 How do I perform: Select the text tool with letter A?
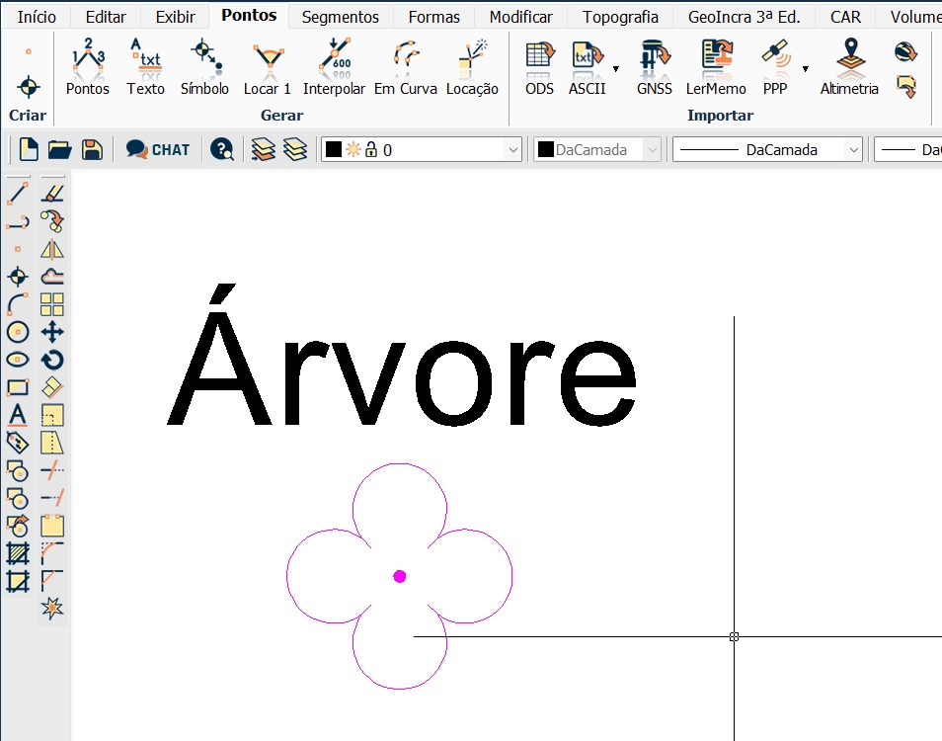[17, 415]
